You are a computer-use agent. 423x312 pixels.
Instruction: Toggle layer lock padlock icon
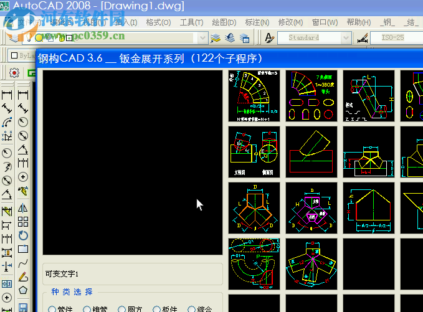tap(62, 38)
